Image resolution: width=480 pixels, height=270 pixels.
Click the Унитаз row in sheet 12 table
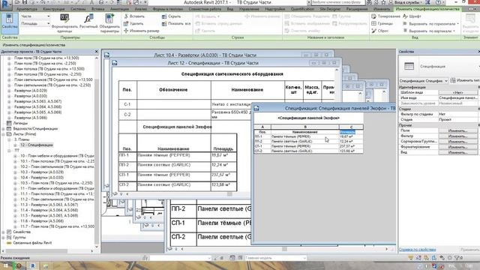tap(226, 104)
